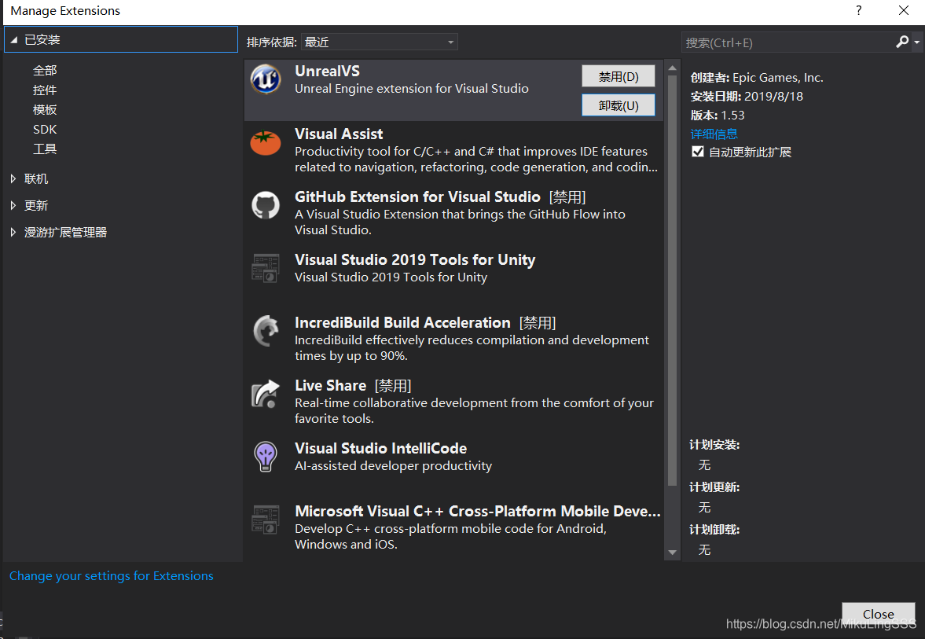
Task: Click the Visual Assist tomato icon
Action: pos(266,143)
